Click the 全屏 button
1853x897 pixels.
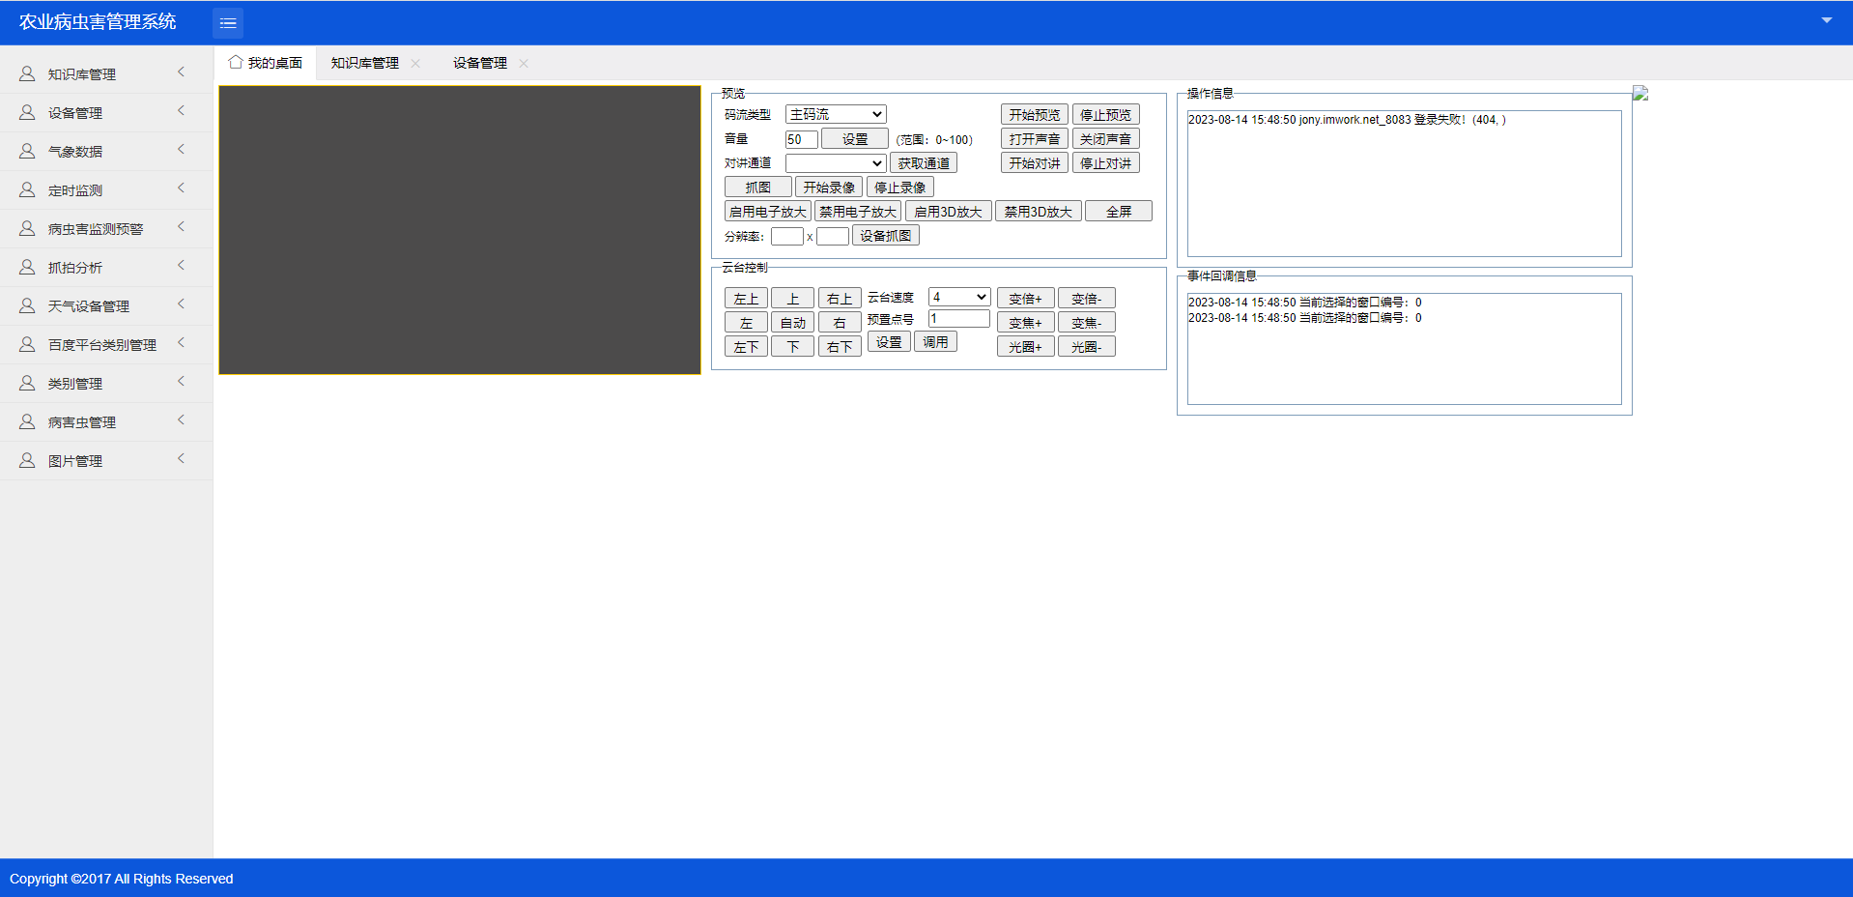click(x=1118, y=212)
